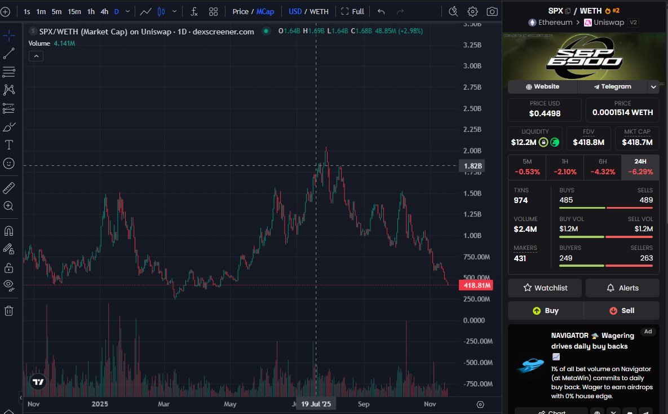668x414 pixels.
Task: Hide all drawings with eye icon
Action: (x=8, y=285)
